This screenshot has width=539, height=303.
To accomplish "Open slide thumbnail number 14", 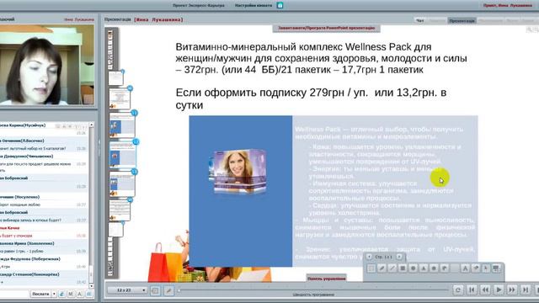I will pos(120,210).
